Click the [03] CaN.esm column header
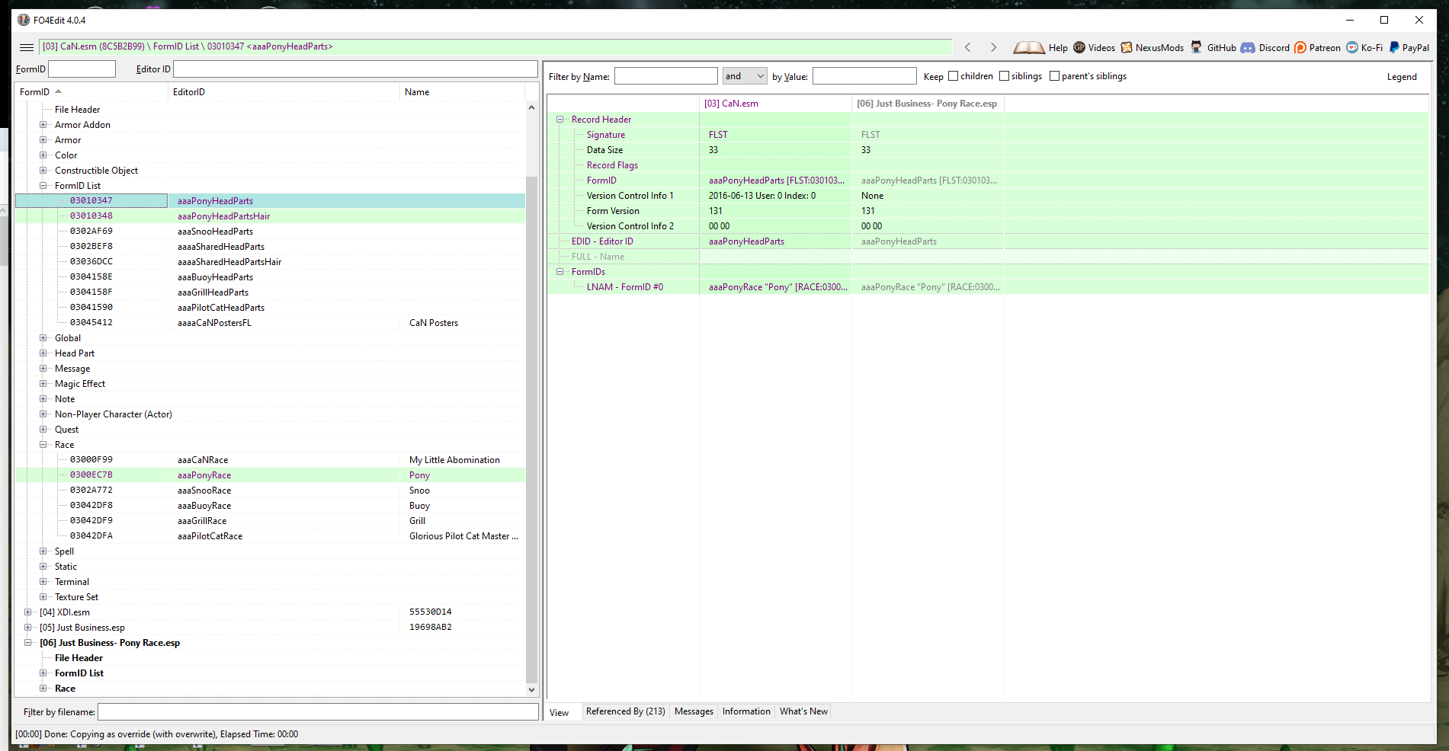 point(775,104)
